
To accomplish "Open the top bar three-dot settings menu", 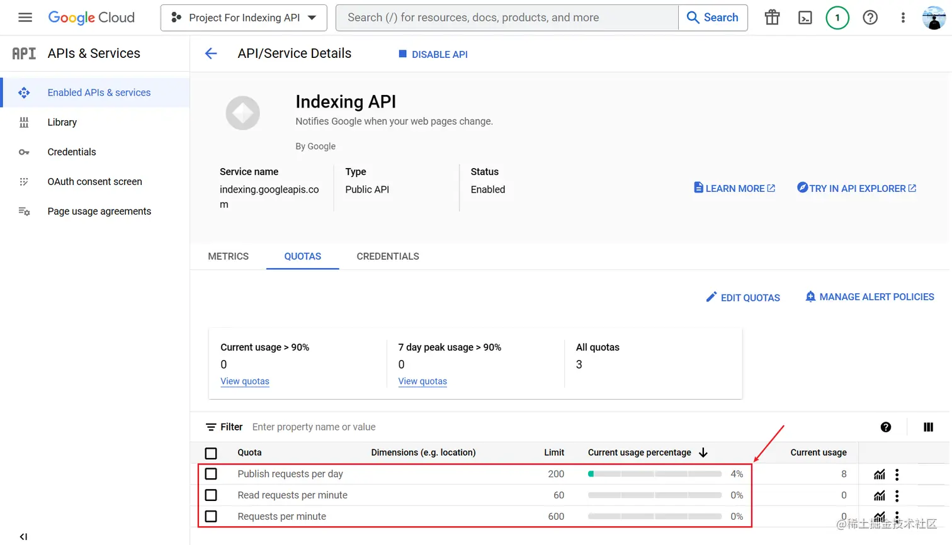I will tap(903, 18).
